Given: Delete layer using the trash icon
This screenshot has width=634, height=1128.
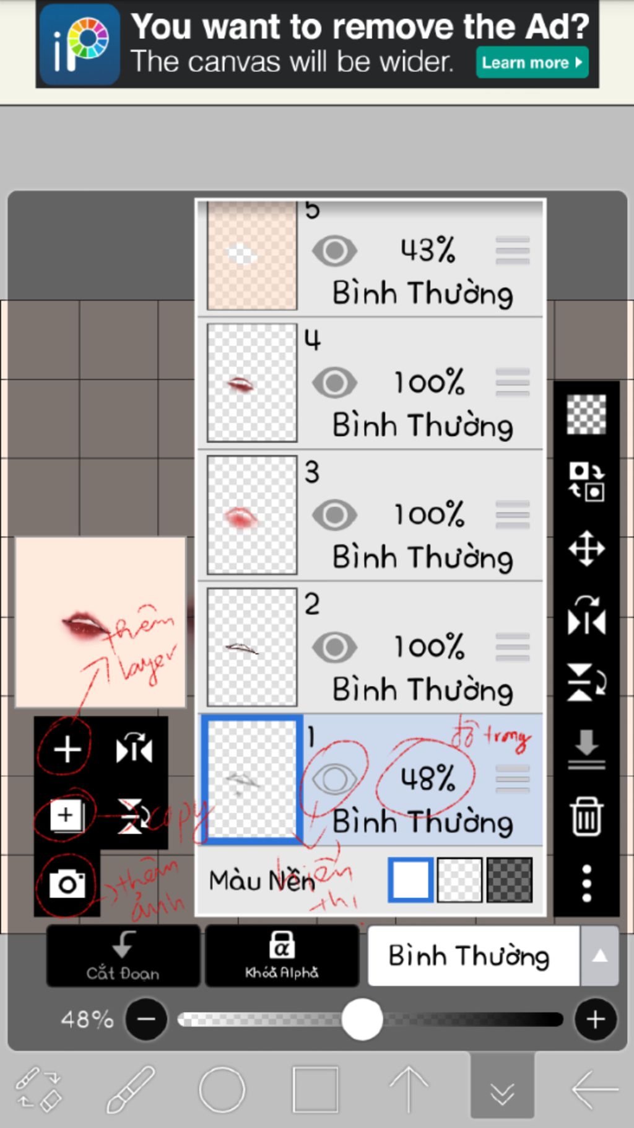Looking at the screenshot, I should (x=586, y=816).
